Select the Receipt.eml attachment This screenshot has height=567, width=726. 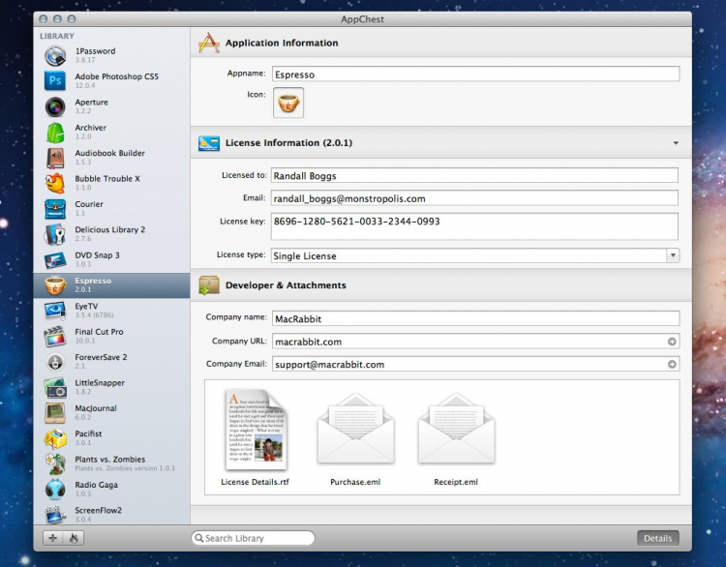point(456,437)
